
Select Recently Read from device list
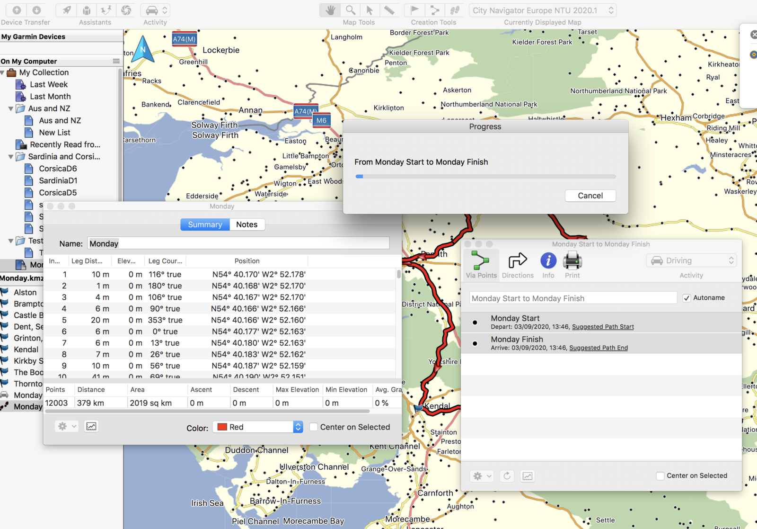click(x=65, y=144)
